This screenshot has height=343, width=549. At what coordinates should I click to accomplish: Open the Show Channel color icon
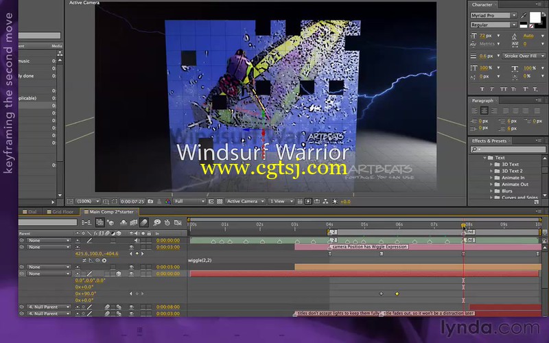point(167,201)
